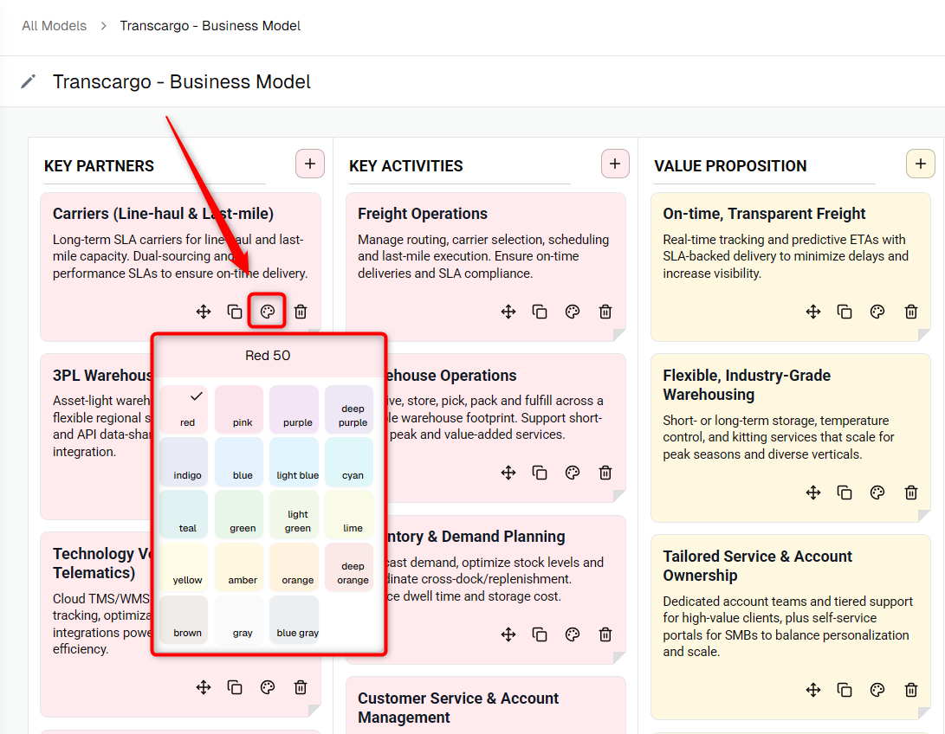Click move icon on Warehouse Operations card

tap(508, 473)
